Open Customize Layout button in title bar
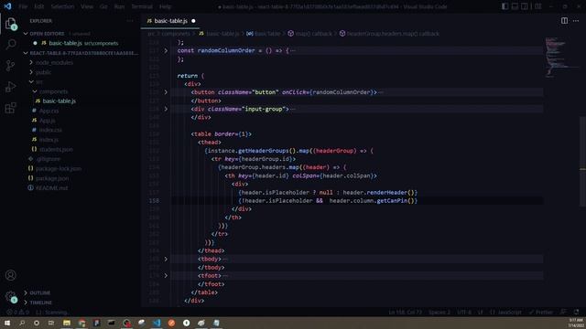Viewport: 586px width, 329px height. (x=538, y=6)
